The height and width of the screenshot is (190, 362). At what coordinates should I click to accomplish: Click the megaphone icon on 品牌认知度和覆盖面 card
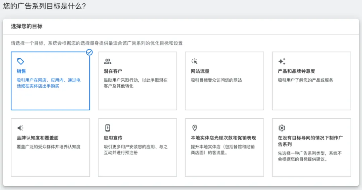[x=20, y=128]
